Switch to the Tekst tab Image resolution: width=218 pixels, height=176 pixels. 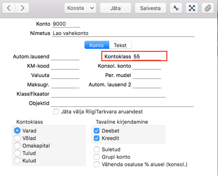(x=120, y=45)
